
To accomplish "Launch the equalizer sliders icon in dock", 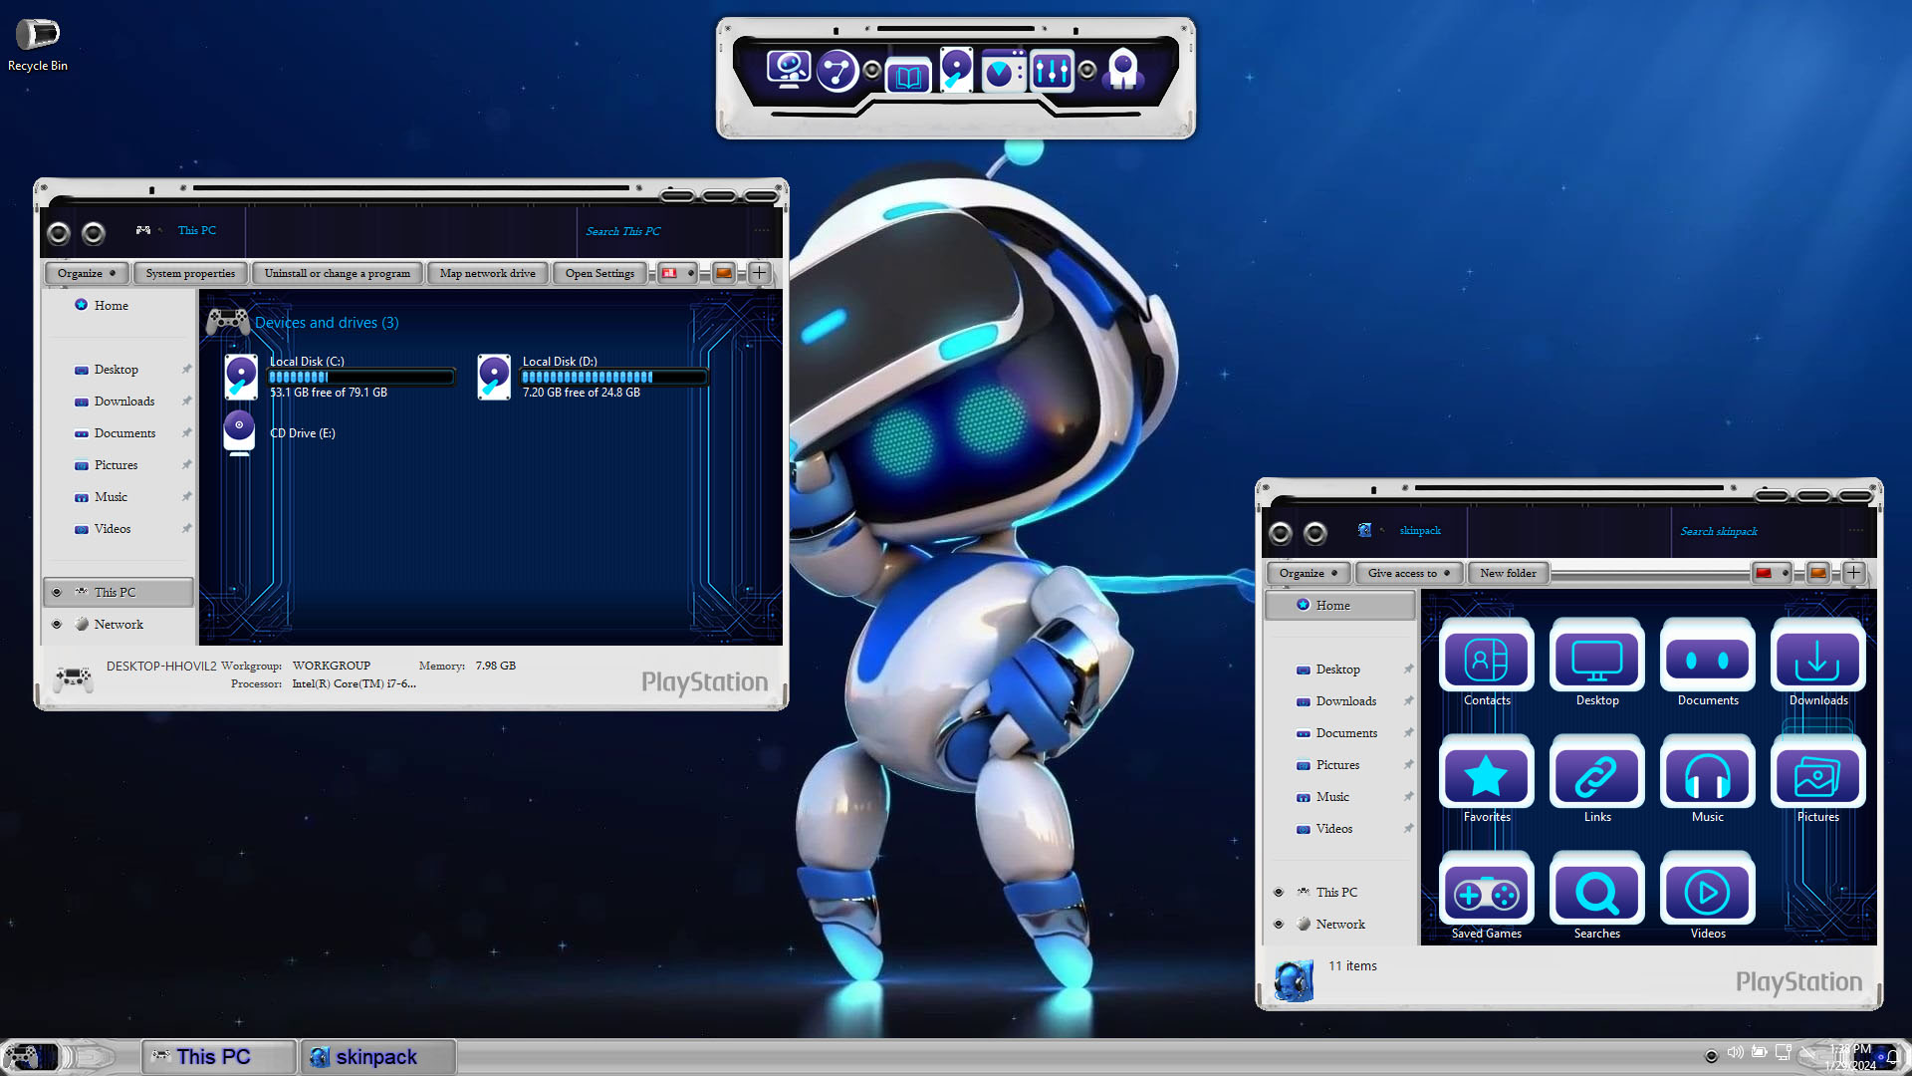I will tap(1052, 71).
